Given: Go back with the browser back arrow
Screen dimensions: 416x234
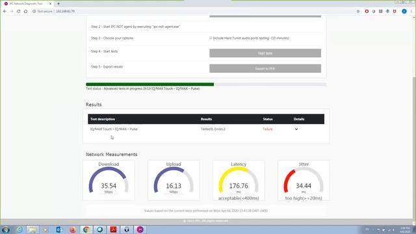Looking at the screenshot, I should [x=5, y=12].
